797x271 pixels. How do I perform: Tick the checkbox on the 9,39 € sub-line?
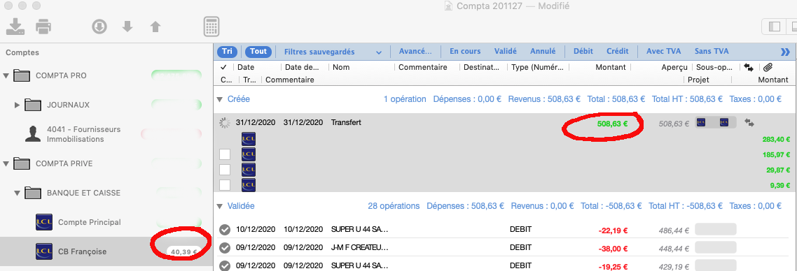click(225, 185)
